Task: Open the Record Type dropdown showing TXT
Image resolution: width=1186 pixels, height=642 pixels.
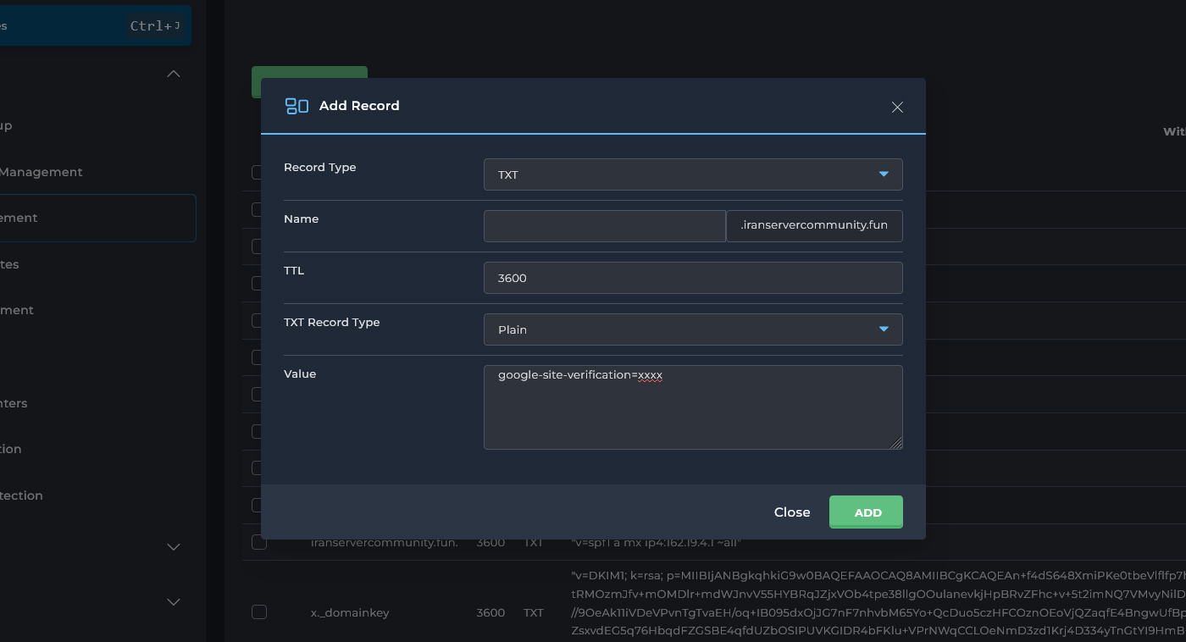Action: [692, 174]
